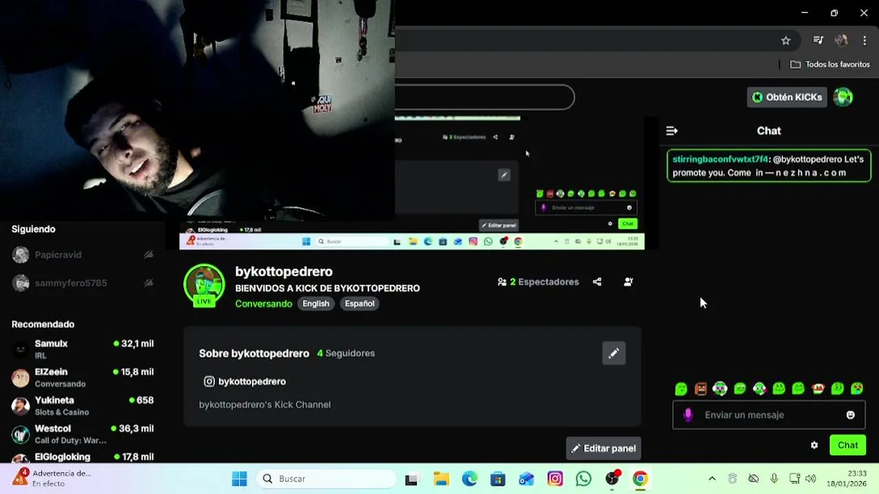Image resolution: width=879 pixels, height=494 pixels.
Task: Click the Chrome icon in the taskbar
Action: pos(640,479)
